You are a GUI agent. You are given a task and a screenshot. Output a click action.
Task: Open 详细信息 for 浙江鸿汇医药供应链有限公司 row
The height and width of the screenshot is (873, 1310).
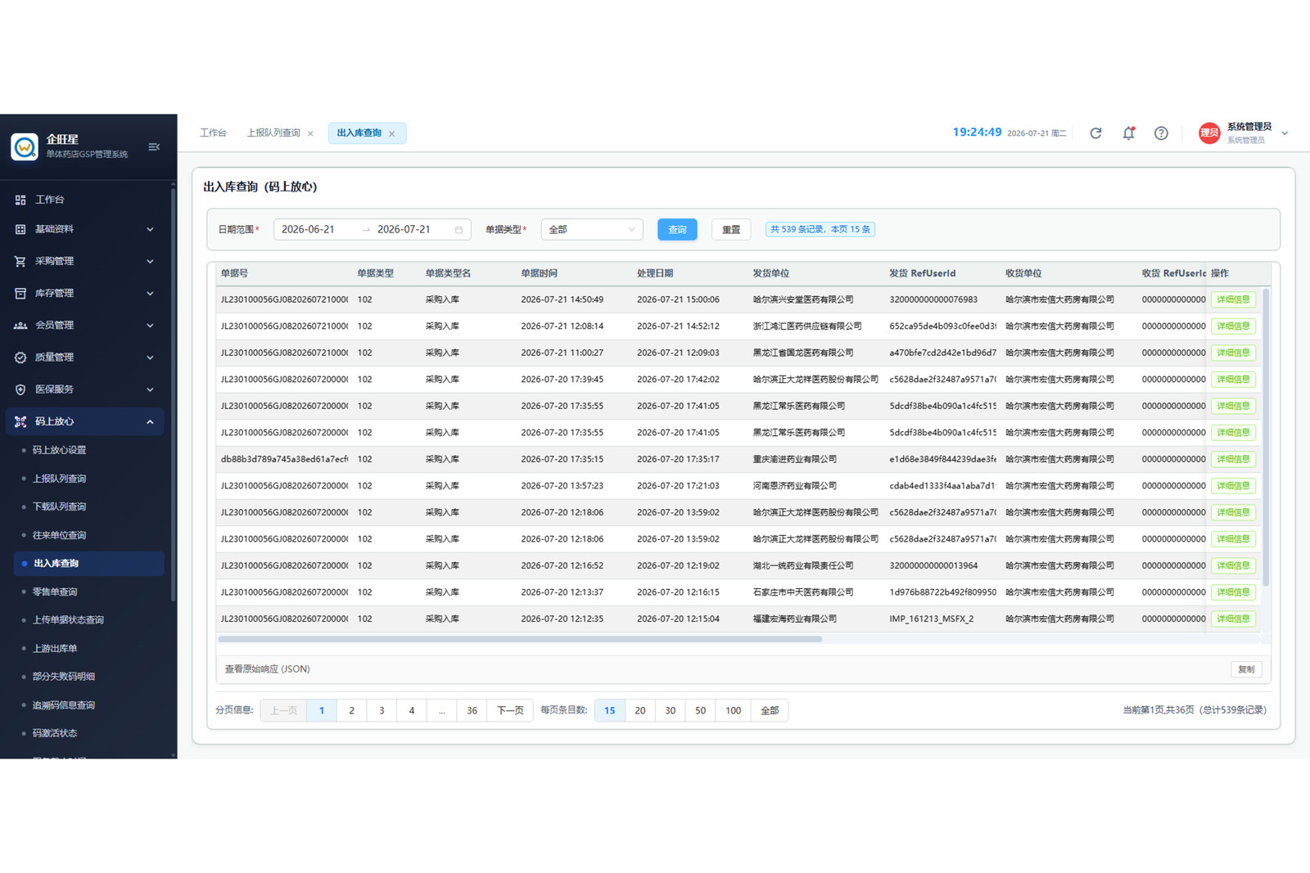(1233, 326)
